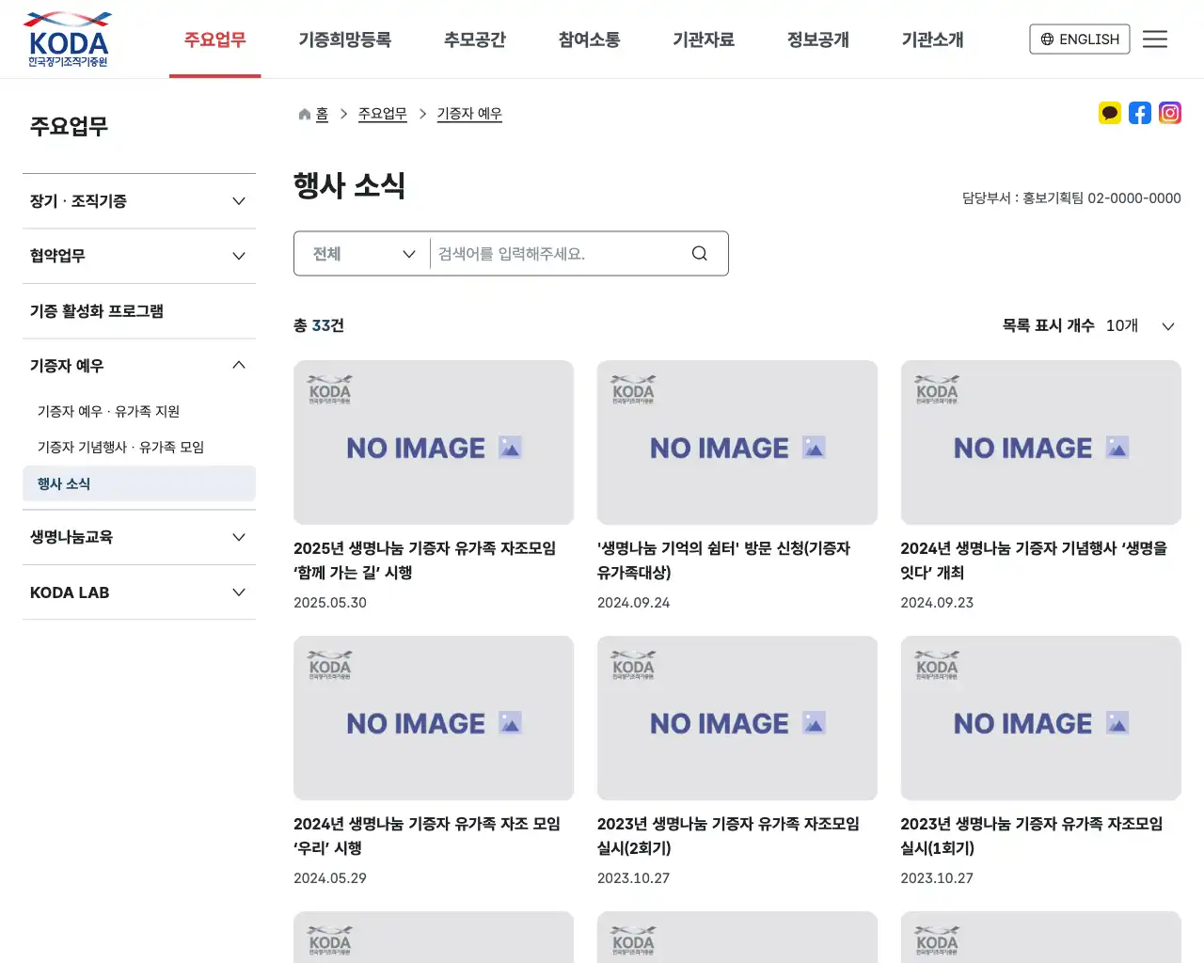Open the hamburger menu

(x=1155, y=39)
